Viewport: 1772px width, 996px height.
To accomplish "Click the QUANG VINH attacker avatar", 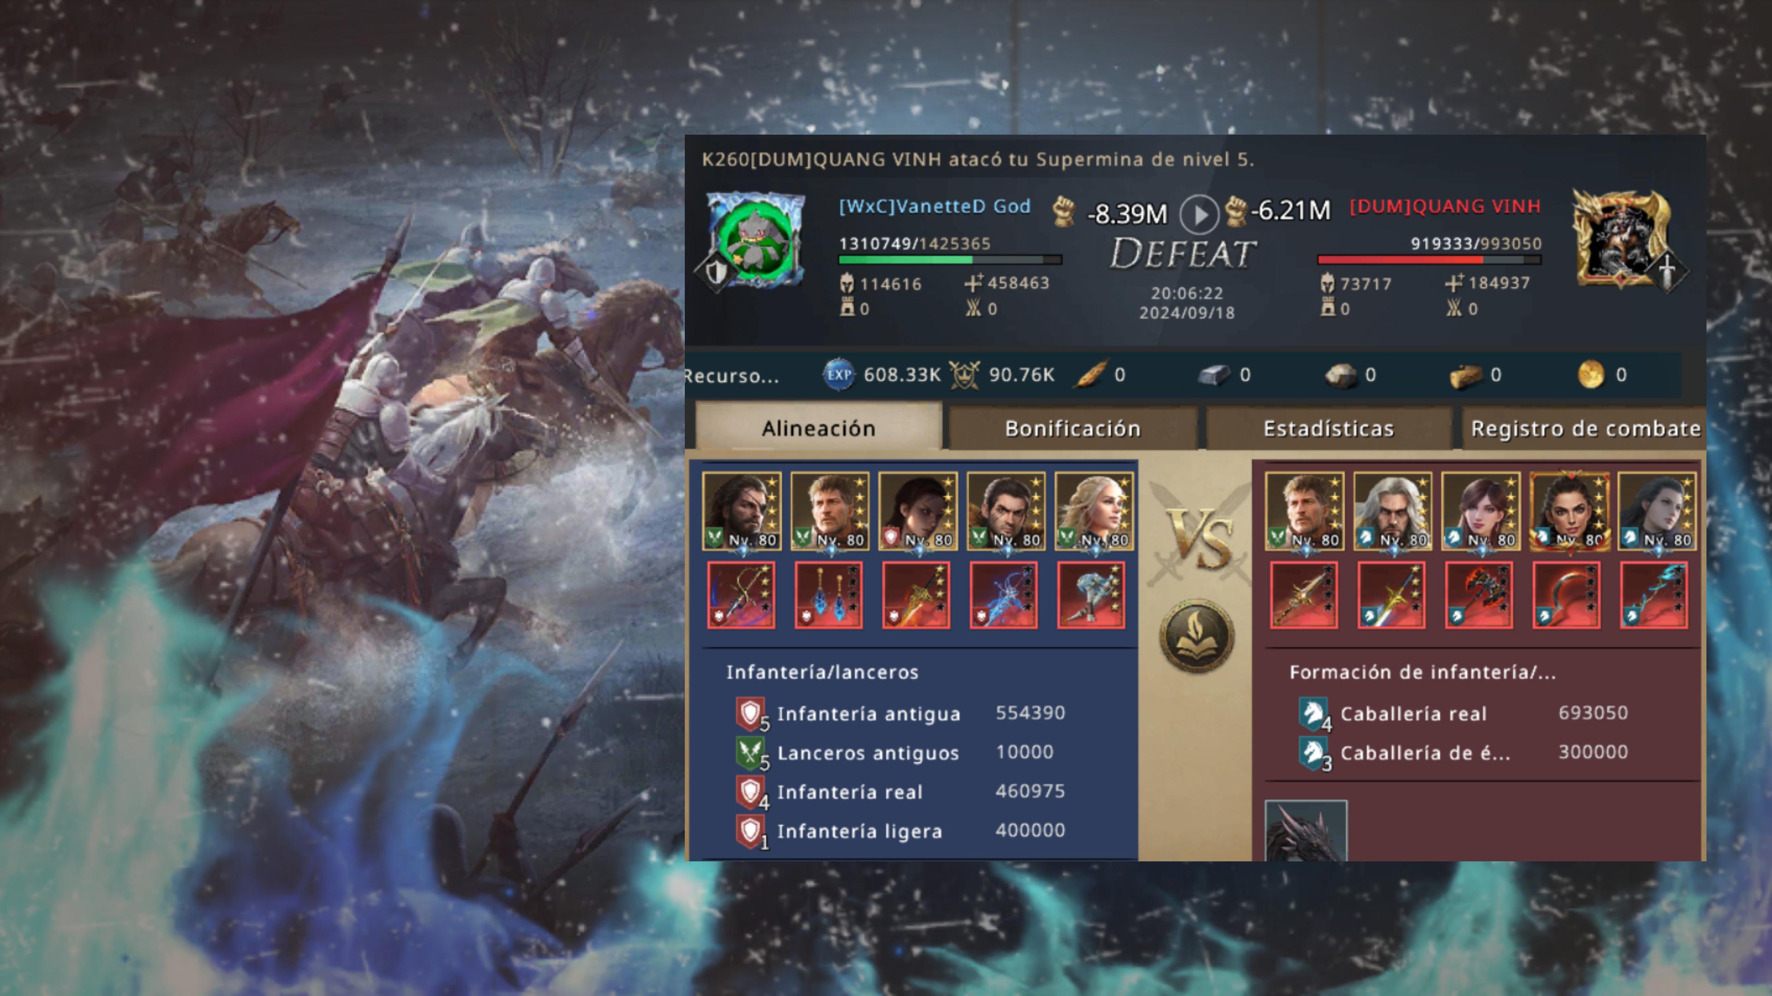I will (x=1623, y=238).
